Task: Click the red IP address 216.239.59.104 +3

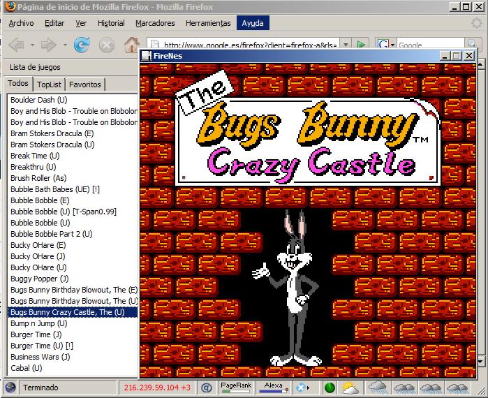Action: [157, 388]
